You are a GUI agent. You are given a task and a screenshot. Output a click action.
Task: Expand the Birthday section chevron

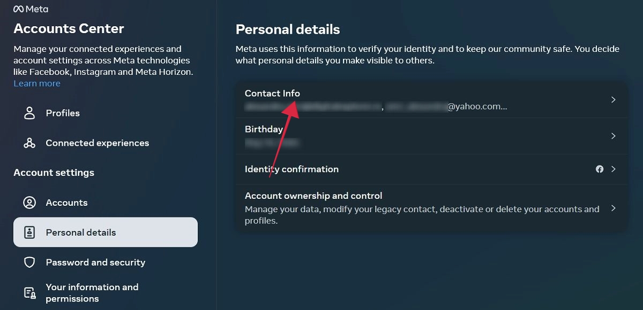pos(614,136)
